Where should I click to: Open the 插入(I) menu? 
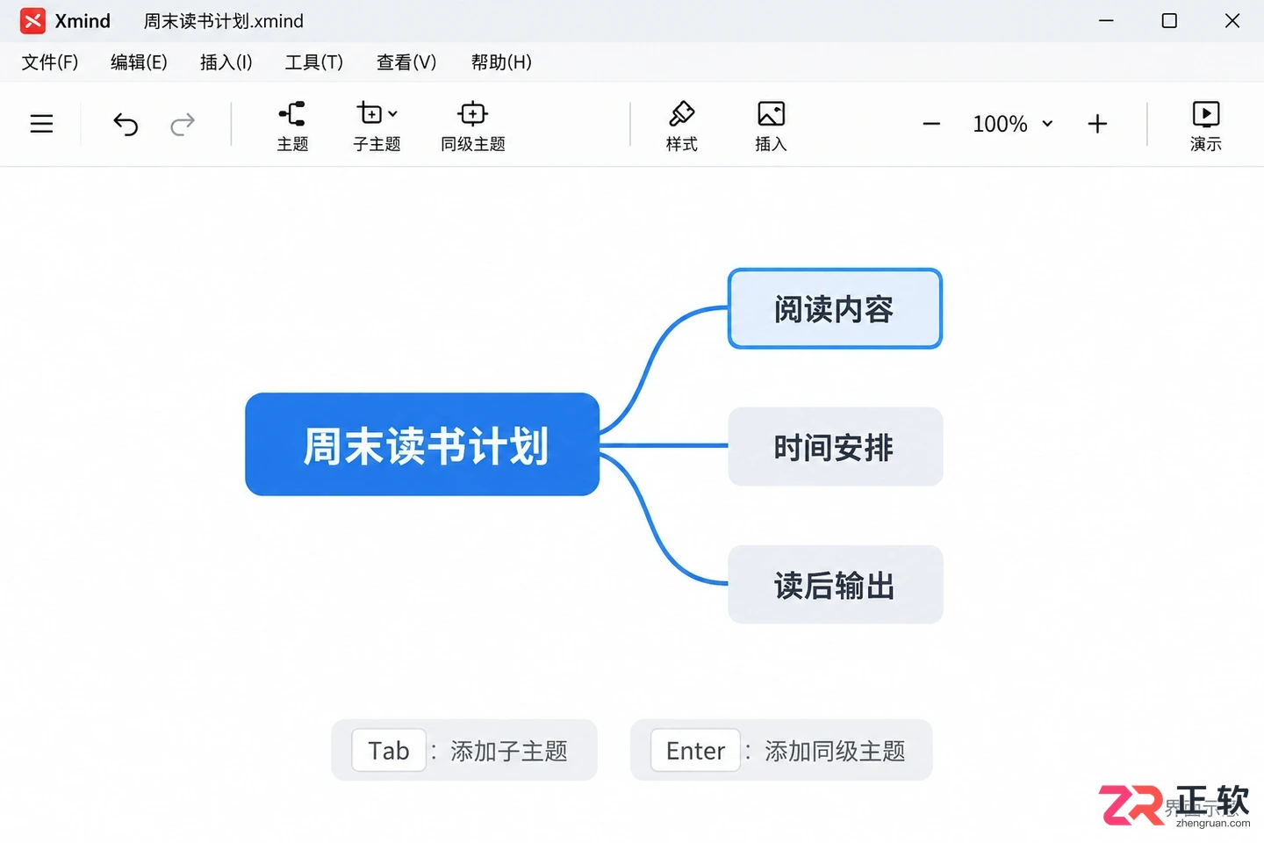click(x=226, y=62)
